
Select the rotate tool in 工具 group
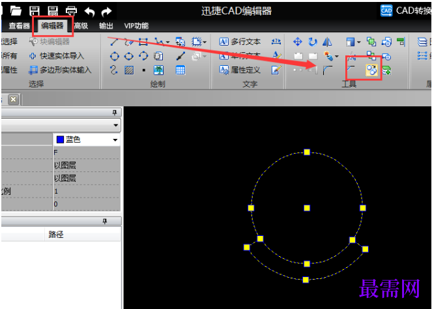point(312,42)
